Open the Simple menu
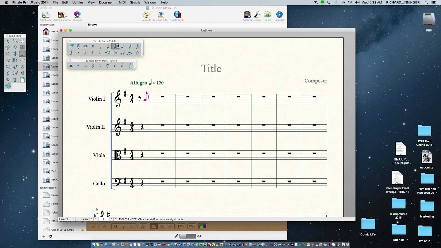Screen dimensions: 441x248 coord(135,2)
